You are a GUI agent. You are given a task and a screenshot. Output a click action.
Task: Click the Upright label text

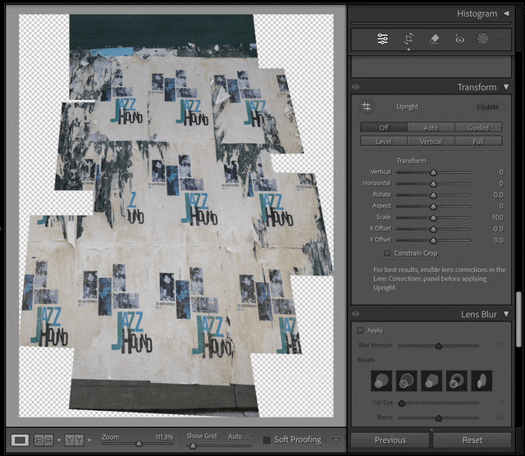tap(408, 107)
